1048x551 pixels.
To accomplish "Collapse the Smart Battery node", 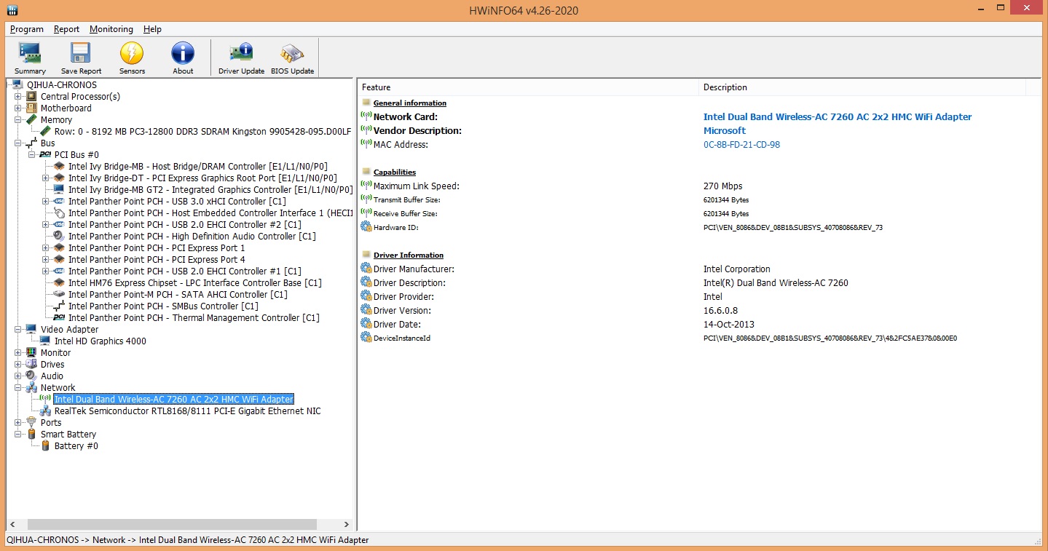I will coord(17,434).
